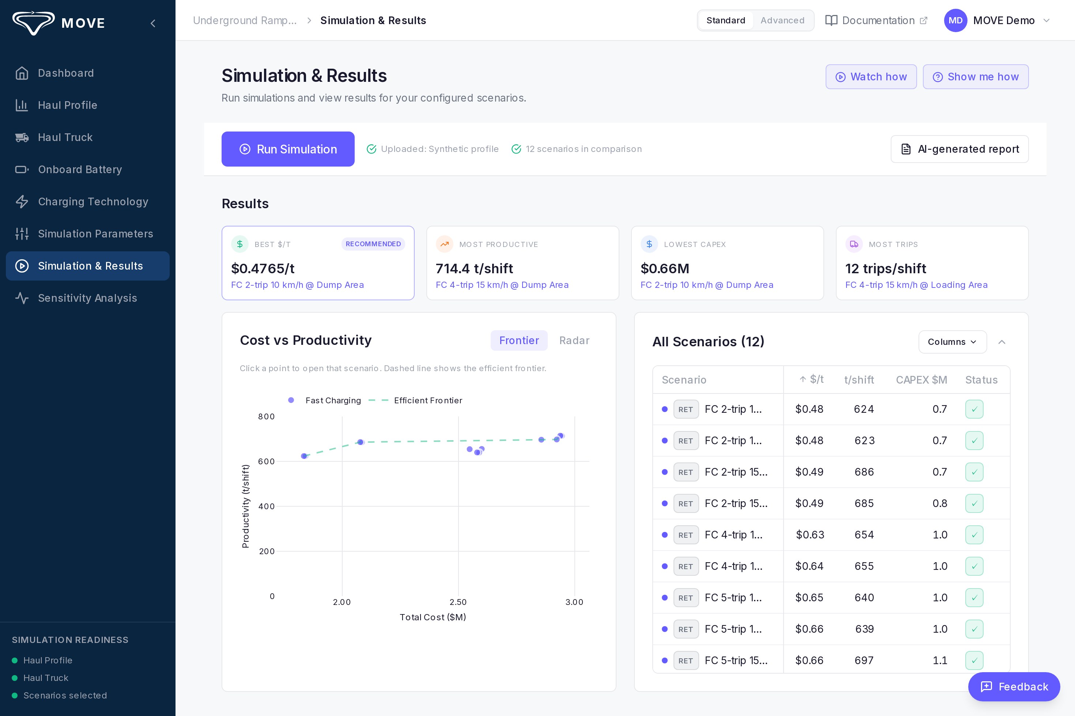Click the Haul Truck icon in sidebar
1075x716 pixels.
click(22, 137)
